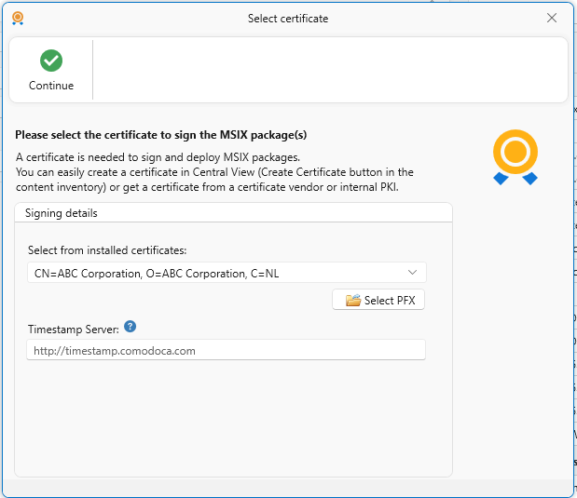Open the Timestamp Server help icon

coord(131,327)
